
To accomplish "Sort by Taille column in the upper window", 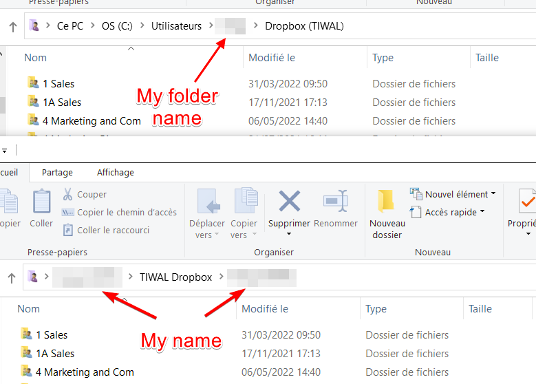I will click(x=486, y=58).
